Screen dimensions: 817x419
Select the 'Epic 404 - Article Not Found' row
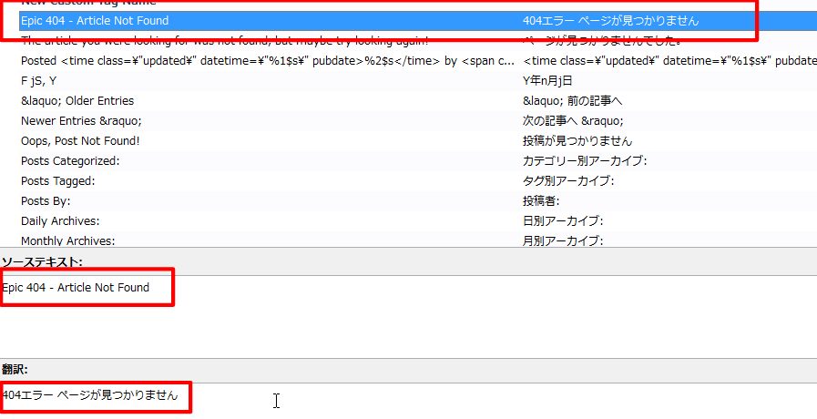pyautogui.click(x=95, y=20)
